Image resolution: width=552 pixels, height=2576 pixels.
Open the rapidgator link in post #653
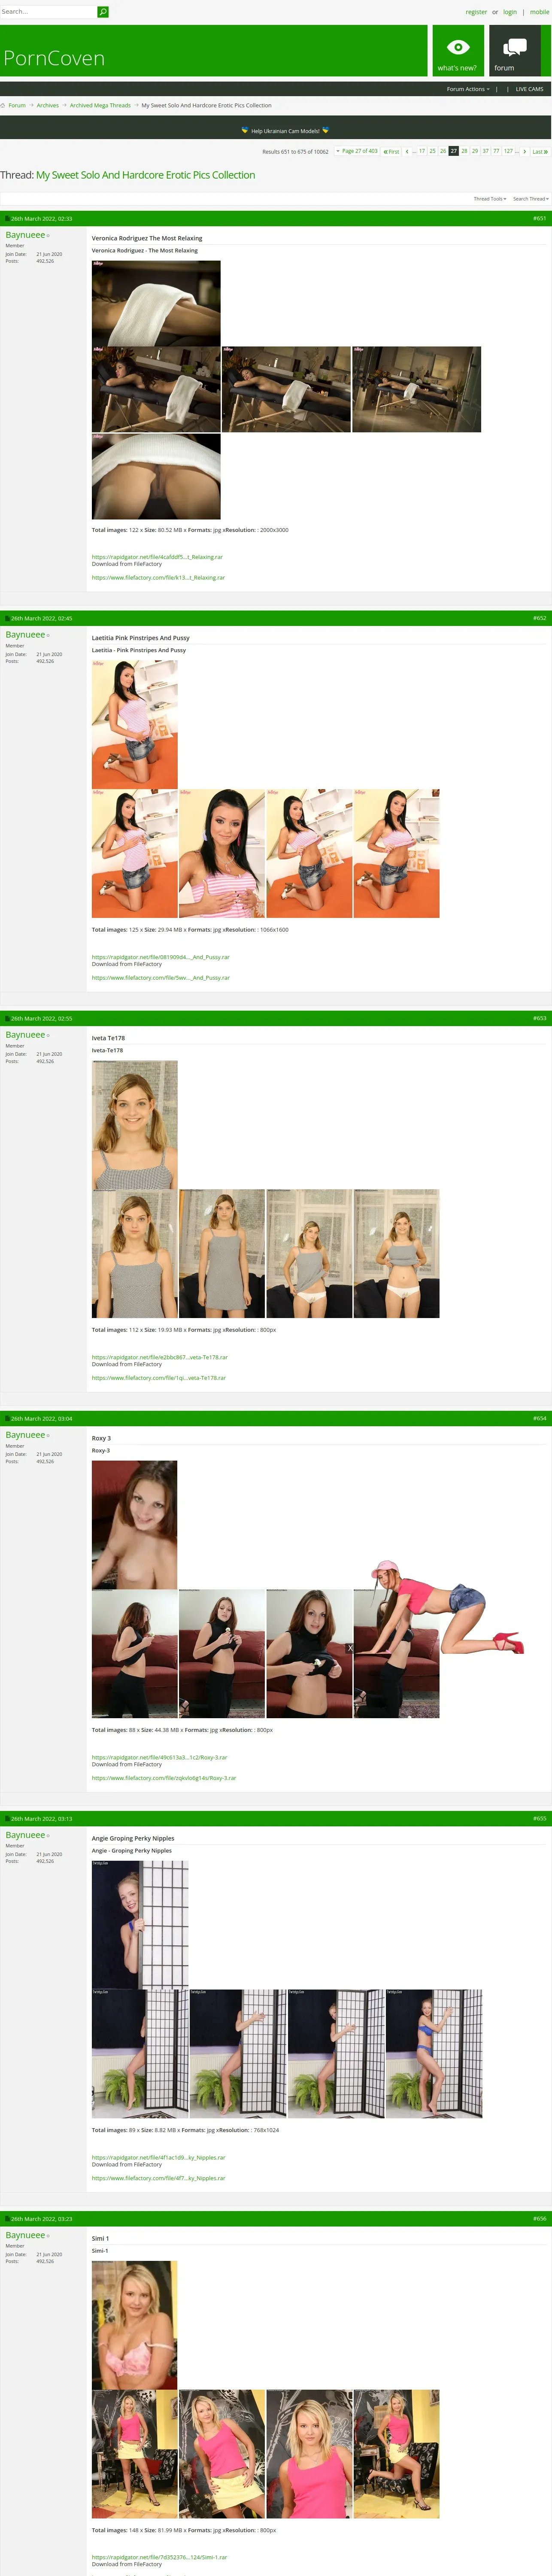tap(160, 1357)
